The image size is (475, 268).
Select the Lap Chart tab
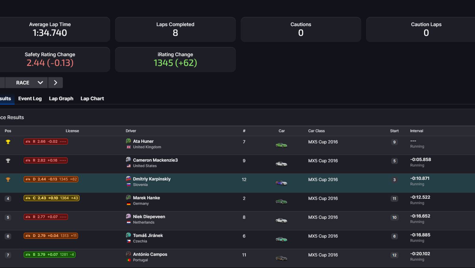[92, 98]
